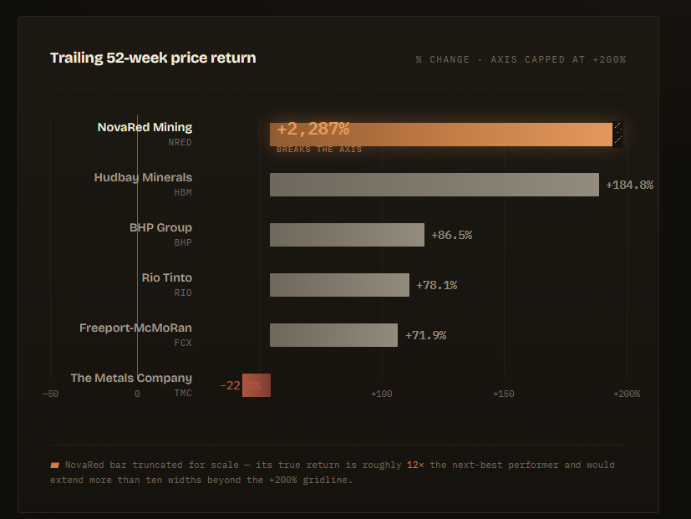Screen dimensions: 691x519
Task: Click the 'BREAKS THE AXIS' caption
Action: pos(319,150)
